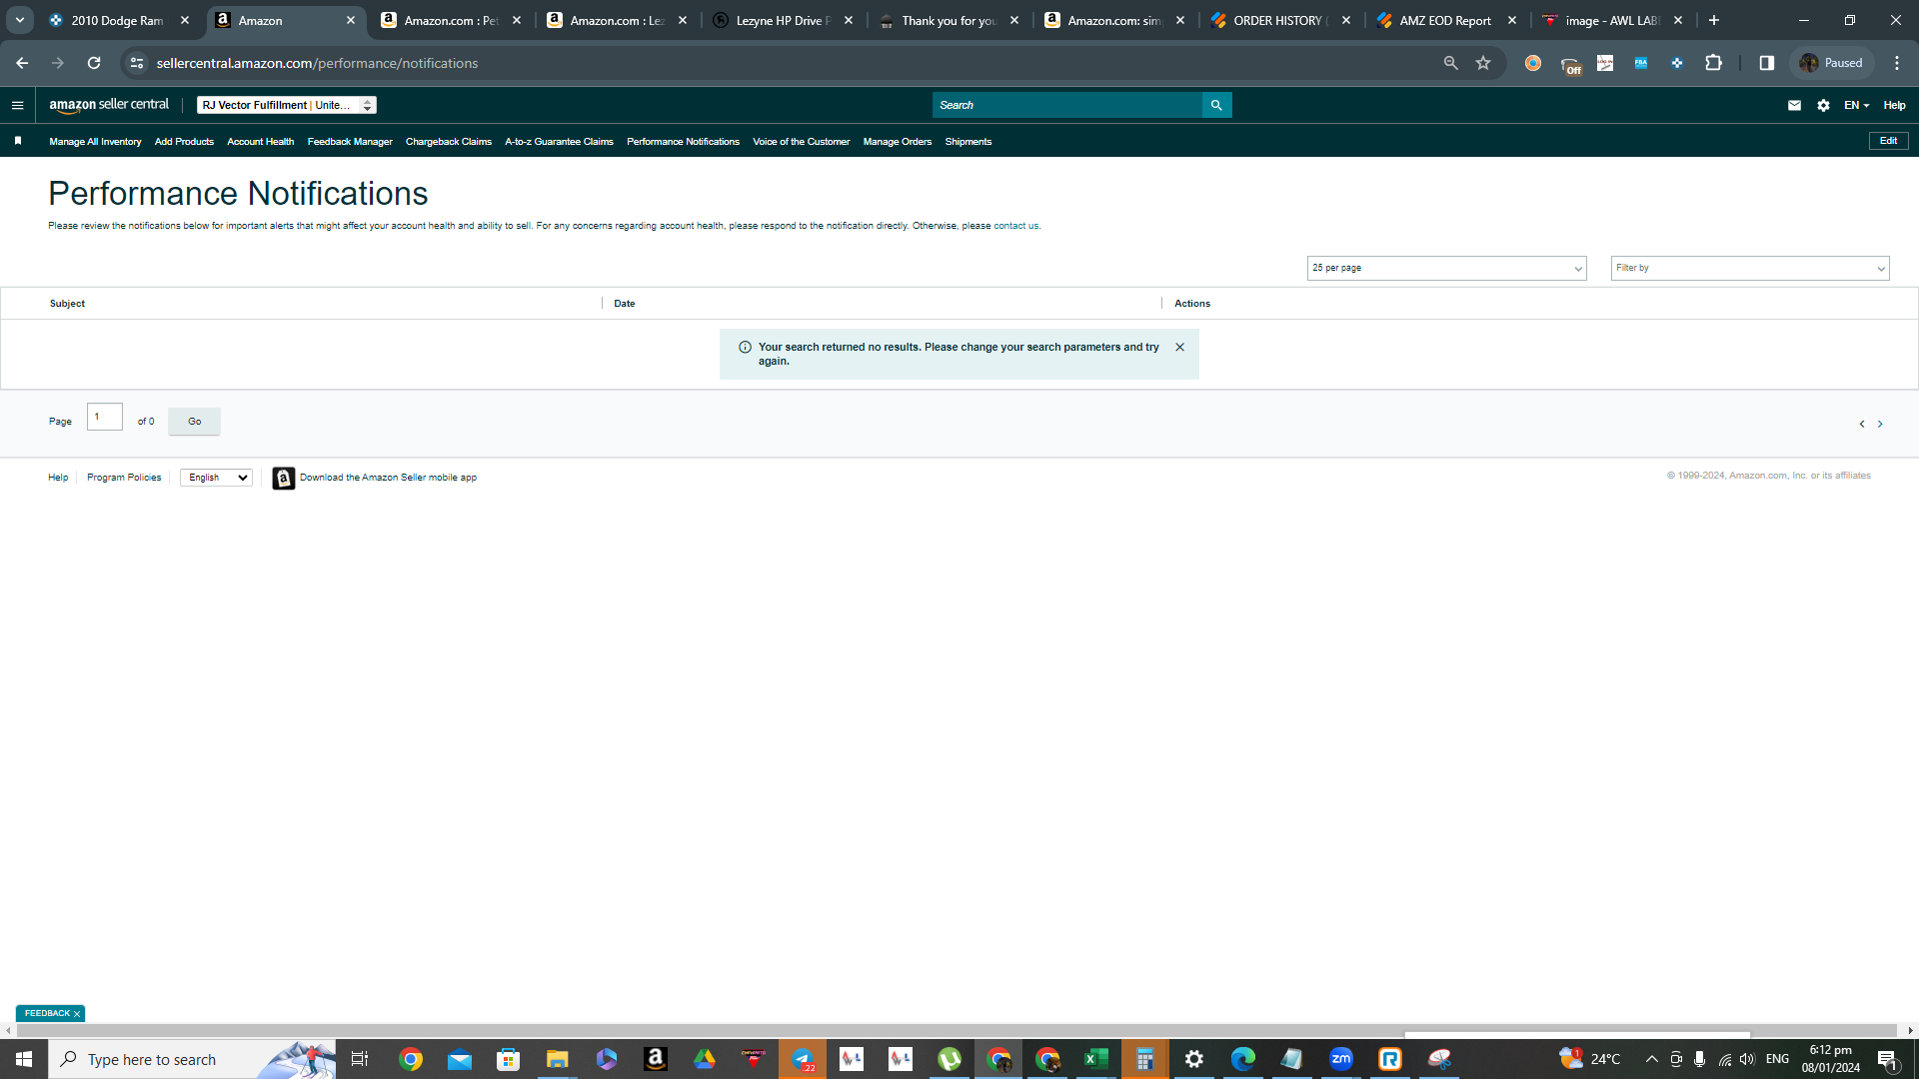Go back in browser history
Screen dimensions: 1919x1079
tap(22, 63)
